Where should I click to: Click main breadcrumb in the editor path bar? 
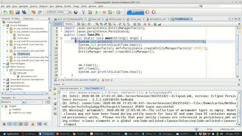[x=107, y=80]
